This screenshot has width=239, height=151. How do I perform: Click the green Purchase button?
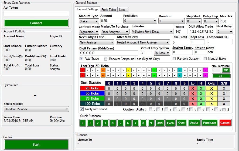point(210,123)
